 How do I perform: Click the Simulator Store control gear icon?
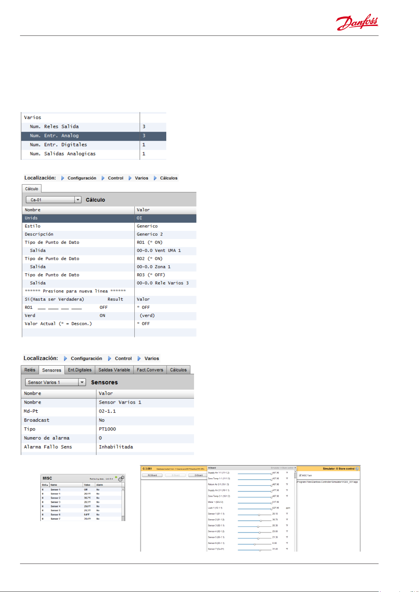[x=357, y=469]
